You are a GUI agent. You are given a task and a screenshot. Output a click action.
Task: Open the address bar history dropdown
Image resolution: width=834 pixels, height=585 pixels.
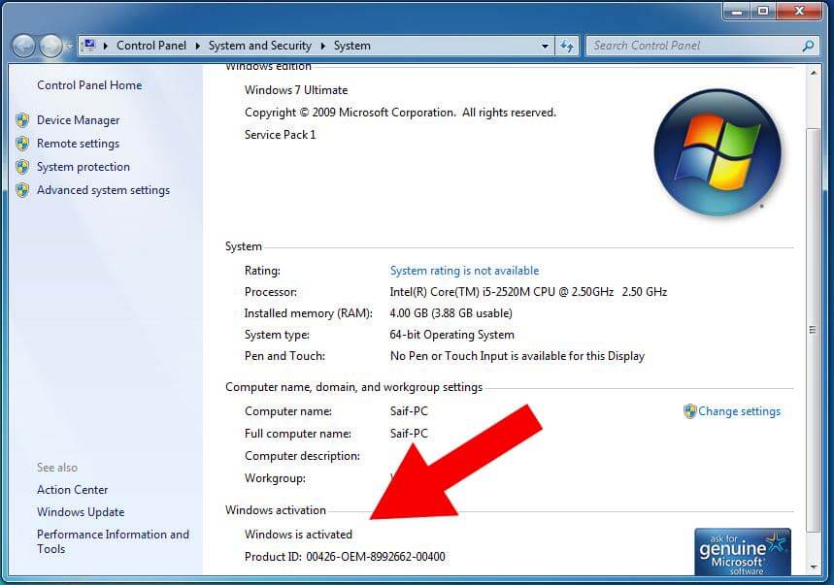click(545, 46)
